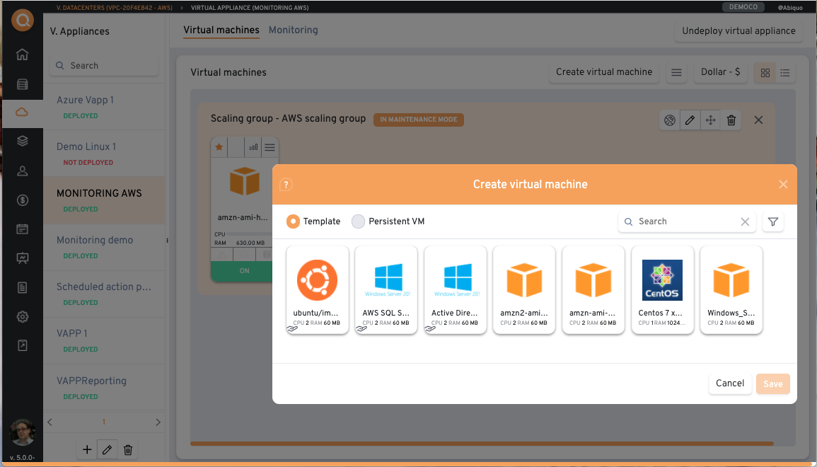Switch to the Monitoring tab
Image resolution: width=817 pixels, height=467 pixels.
[293, 30]
